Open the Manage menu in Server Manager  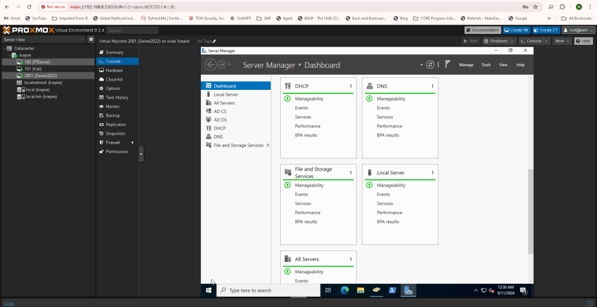(466, 65)
